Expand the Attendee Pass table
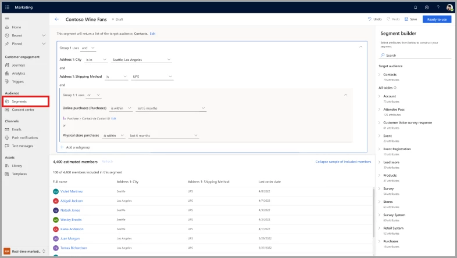457x258 pixels. point(379,109)
